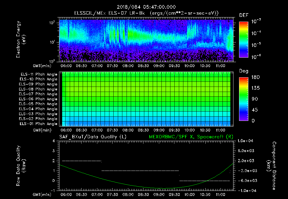Click the DEF color scale bar
The width and height of the screenshot is (288, 199).
click(x=244, y=40)
